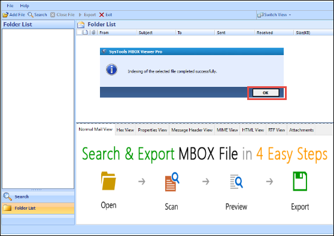Click the mail folder icon beside the Folder List title
Image resolution: width=334 pixels, height=236 pixels.
81,25
